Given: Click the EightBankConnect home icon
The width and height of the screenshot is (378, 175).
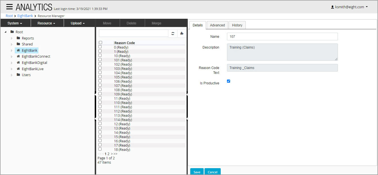Looking at the screenshot, I should 18,56.
